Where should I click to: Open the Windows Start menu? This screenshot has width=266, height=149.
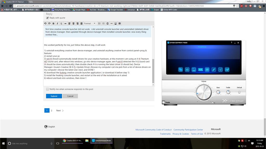[3, 143]
